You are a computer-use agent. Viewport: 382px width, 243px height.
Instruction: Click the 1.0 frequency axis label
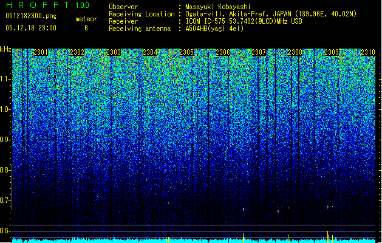pyautogui.click(x=5, y=109)
